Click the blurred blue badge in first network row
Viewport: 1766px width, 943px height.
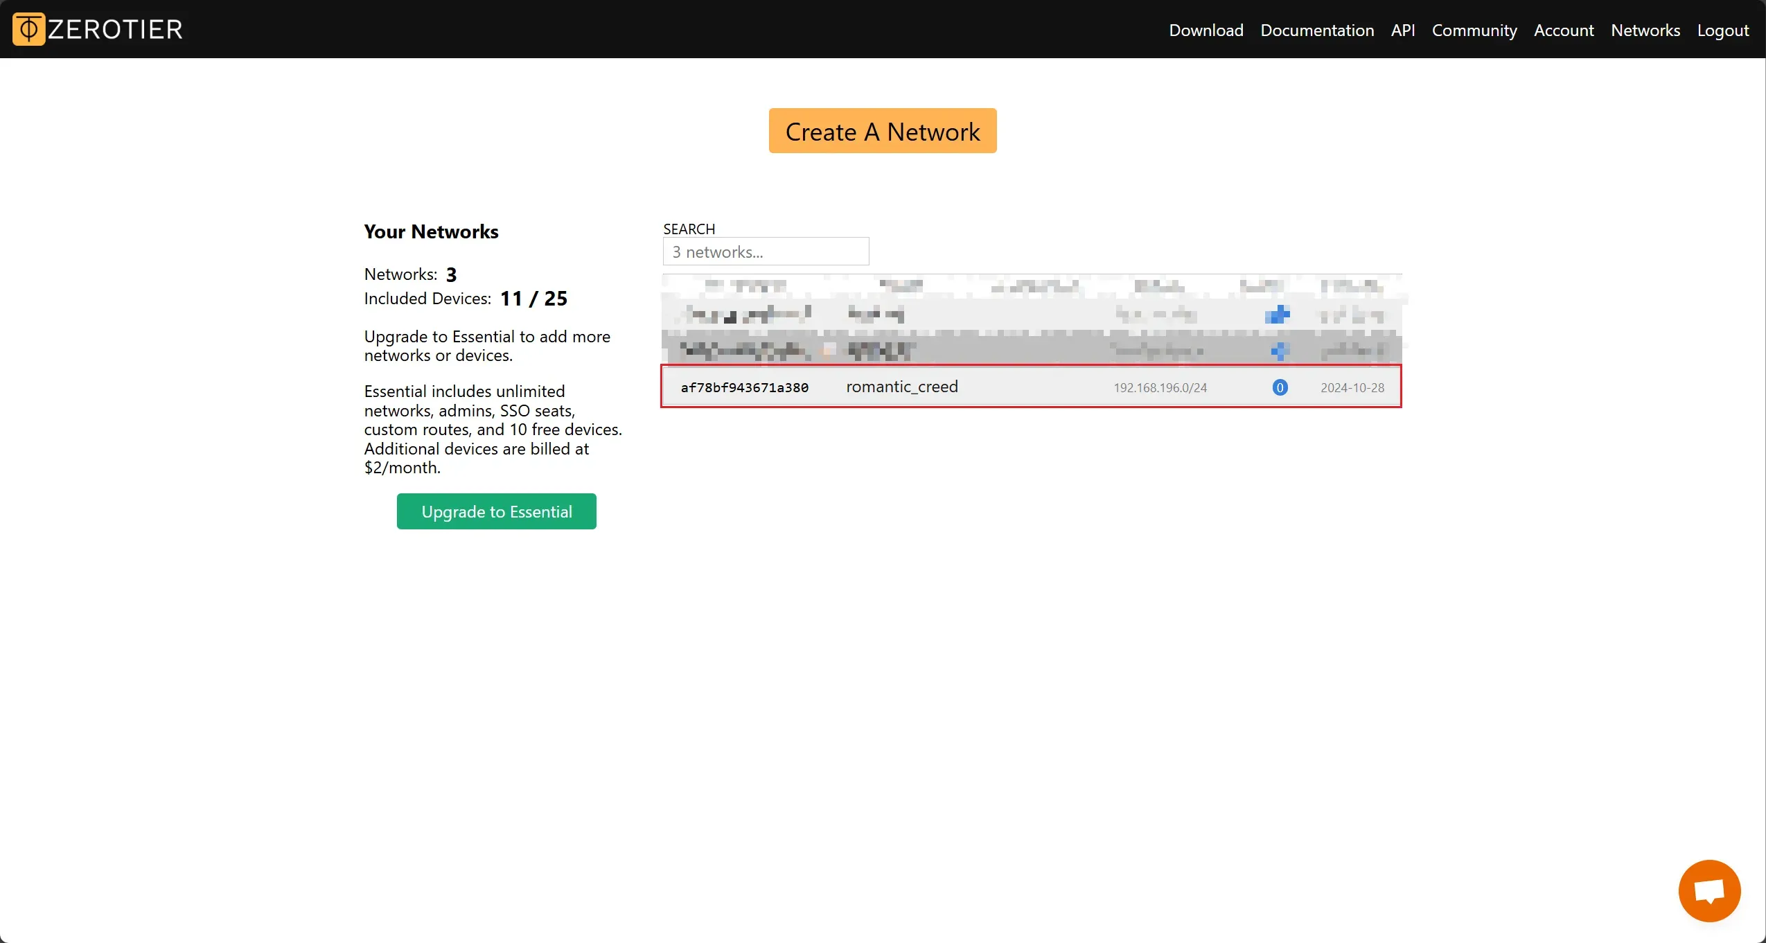coord(1277,315)
